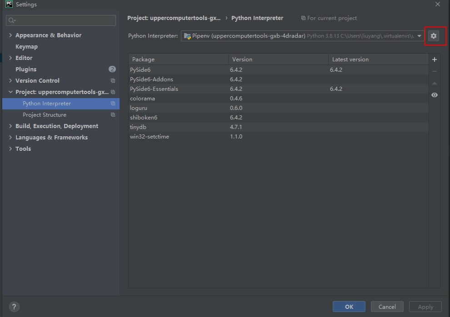Click the project-level icon beside the Project uppercomputertools node
Image resolution: width=450 pixels, height=317 pixels.
[113, 92]
